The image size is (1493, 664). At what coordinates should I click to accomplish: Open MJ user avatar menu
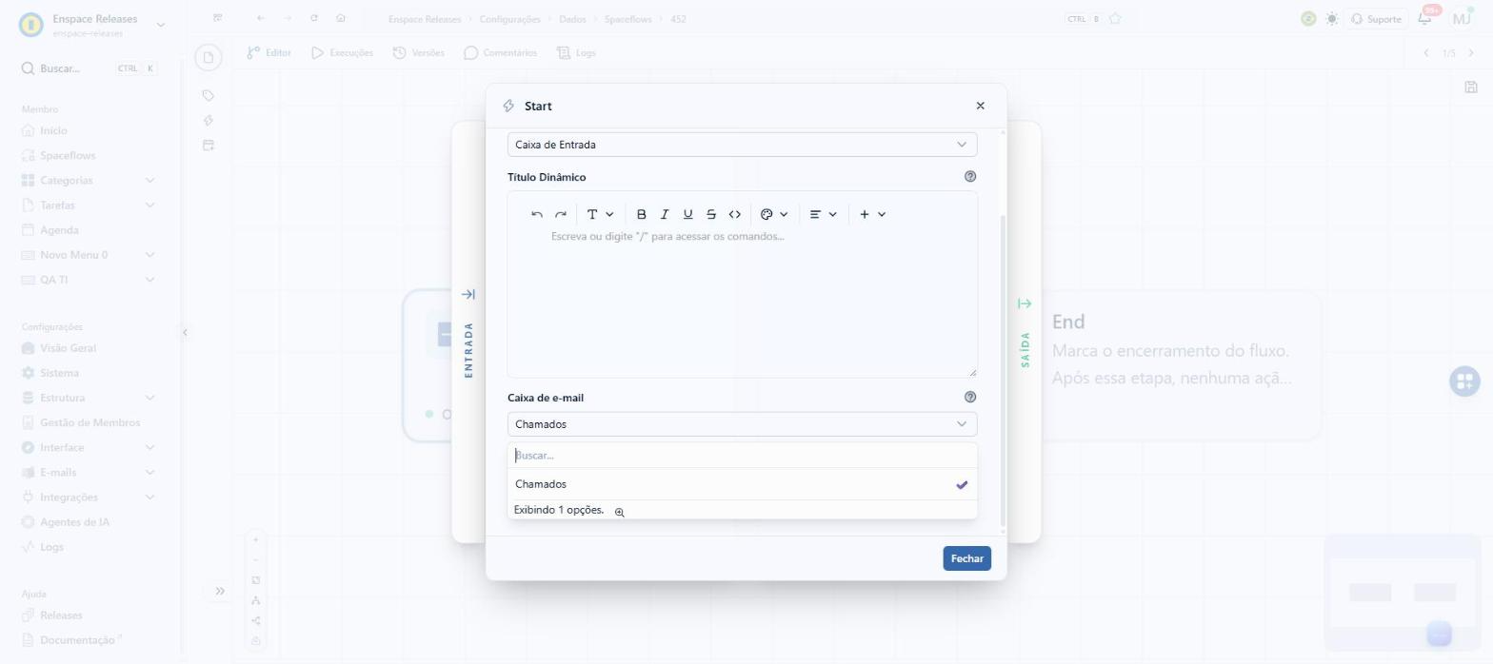click(x=1462, y=19)
